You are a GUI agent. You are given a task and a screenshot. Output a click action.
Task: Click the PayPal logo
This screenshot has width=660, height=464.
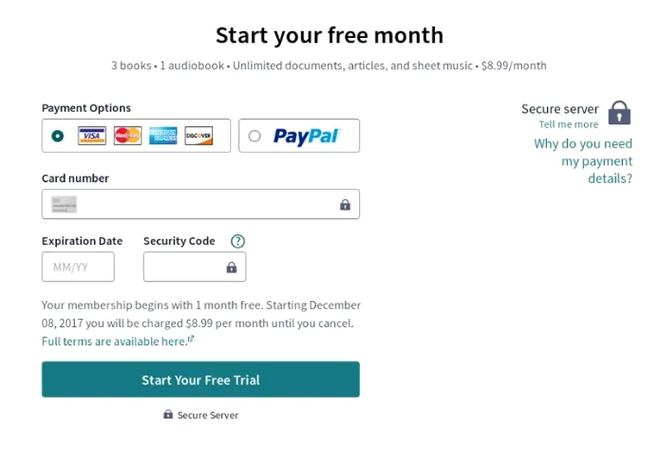[306, 136]
